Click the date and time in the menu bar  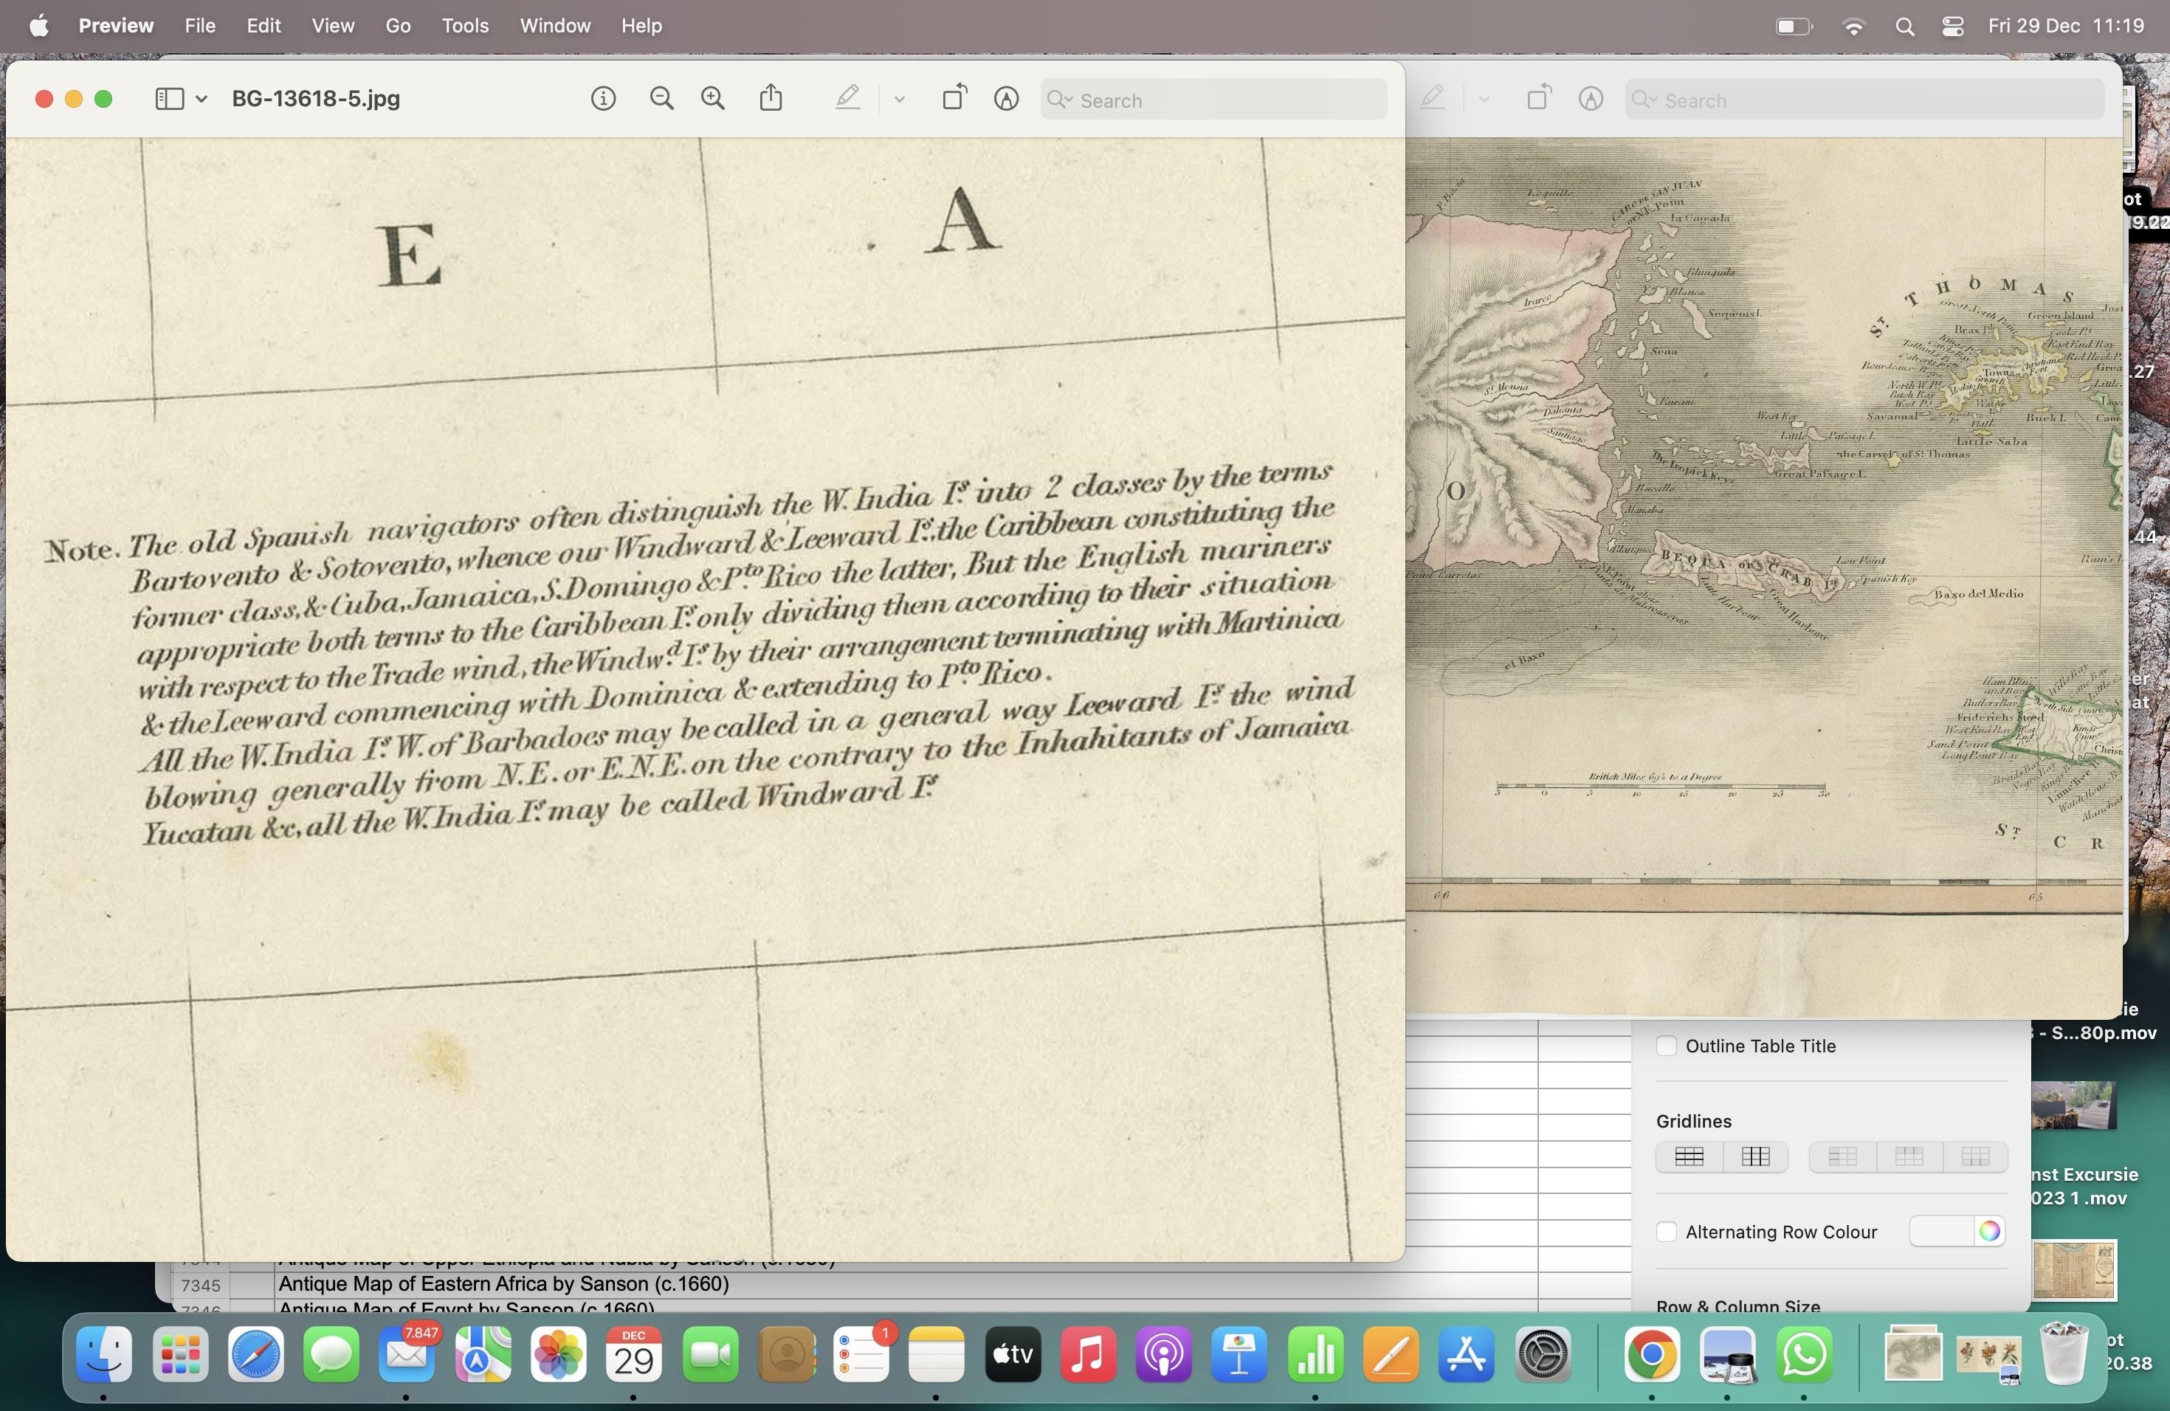tap(2066, 26)
